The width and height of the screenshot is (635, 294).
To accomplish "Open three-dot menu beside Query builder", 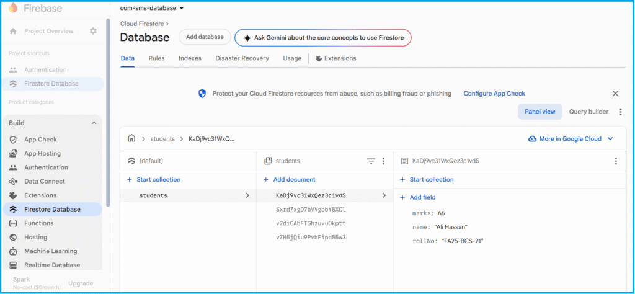I will [621, 112].
